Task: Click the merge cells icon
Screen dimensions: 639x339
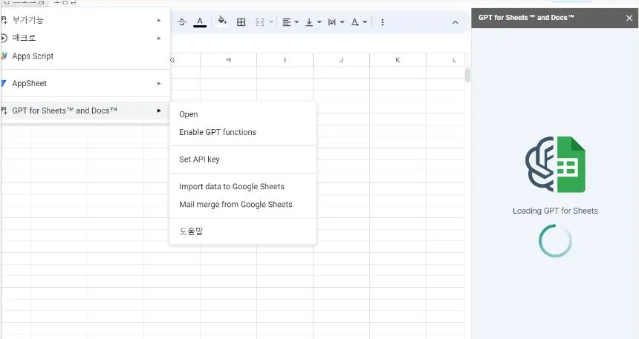Action: coord(260,22)
